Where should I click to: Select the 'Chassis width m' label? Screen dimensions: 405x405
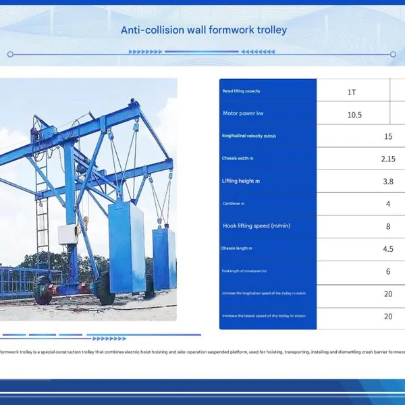238,159
